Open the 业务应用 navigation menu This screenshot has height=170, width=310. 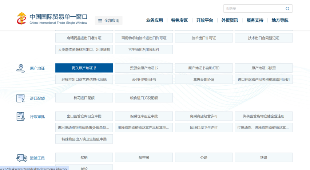[x=154, y=20]
